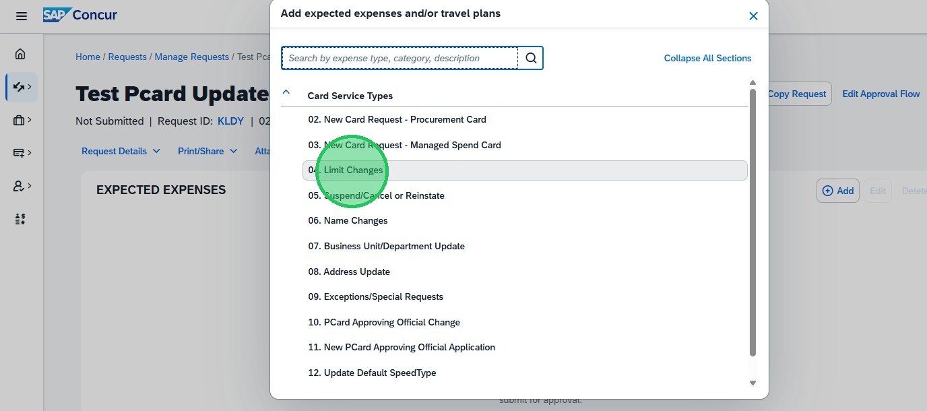Viewport: 927px width, 411px height.
Task: Go to Home breadcrumb link
Action: coord(88,57)
